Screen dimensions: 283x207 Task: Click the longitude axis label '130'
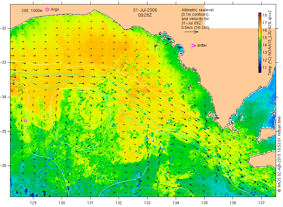(62, 203)
